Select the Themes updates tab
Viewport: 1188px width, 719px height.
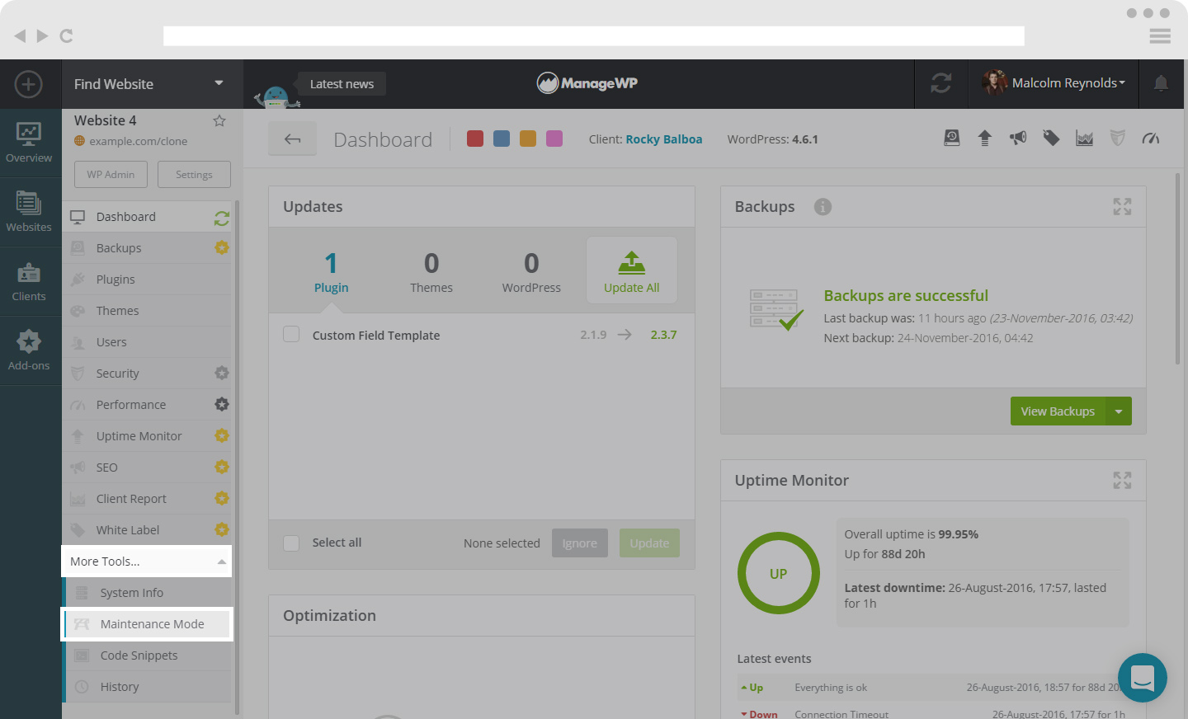point(431,271)
